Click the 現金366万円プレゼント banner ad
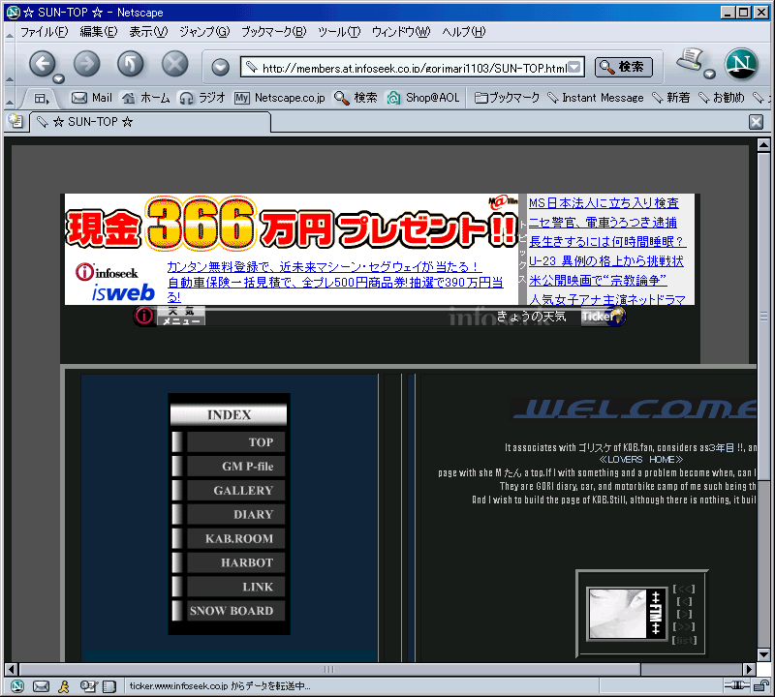Image resolution: width=775 pixels, height=697 pixels. (x=292, y=226)
